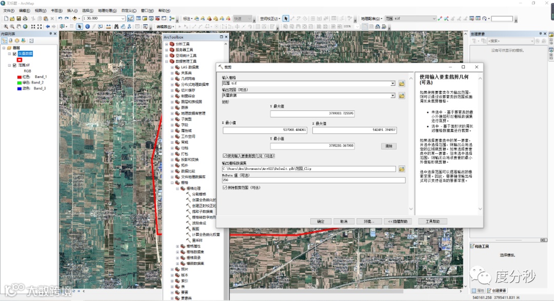The height and width of the screenshot is (301, 554).
Task: Collapse the 数据管理工具 toolbox node
Action: pyautogui.click(x=167, y=61)
